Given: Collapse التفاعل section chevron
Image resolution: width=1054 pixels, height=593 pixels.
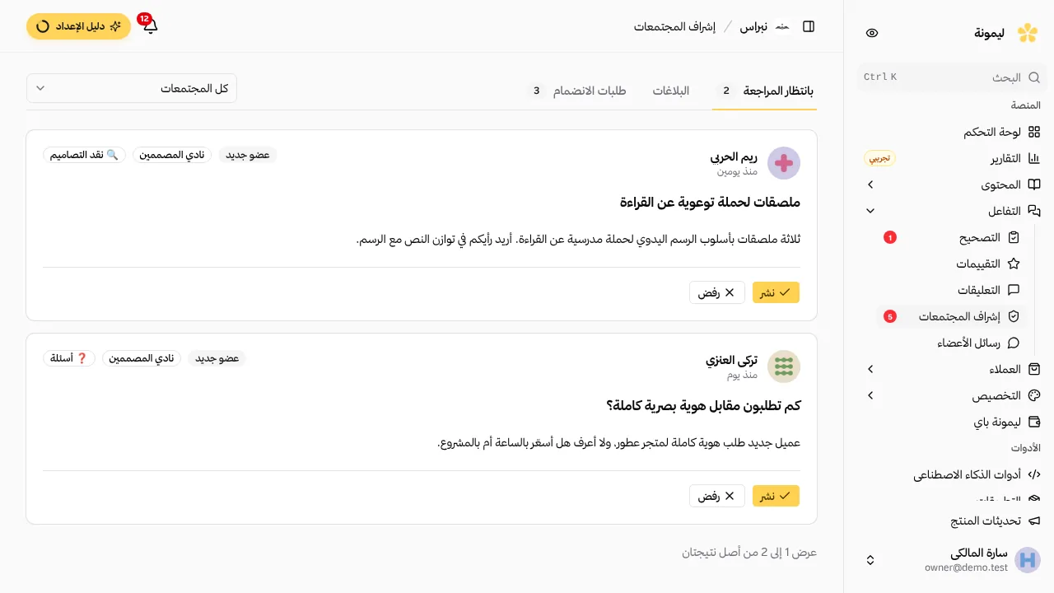Looking at the screenshot, I should [870, 211].
